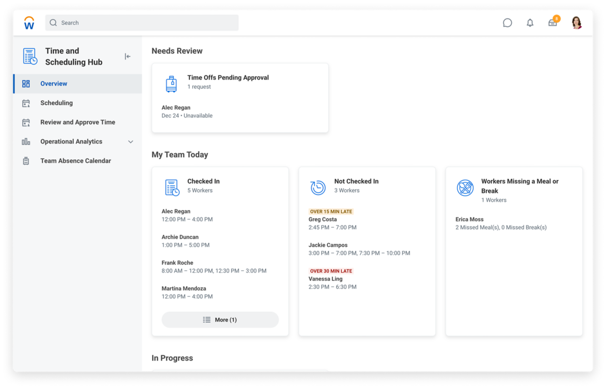Image resolution: width=606 pixels, height=388 pixels.
Task: Go to Review and Approve Time
Action: 78,122
